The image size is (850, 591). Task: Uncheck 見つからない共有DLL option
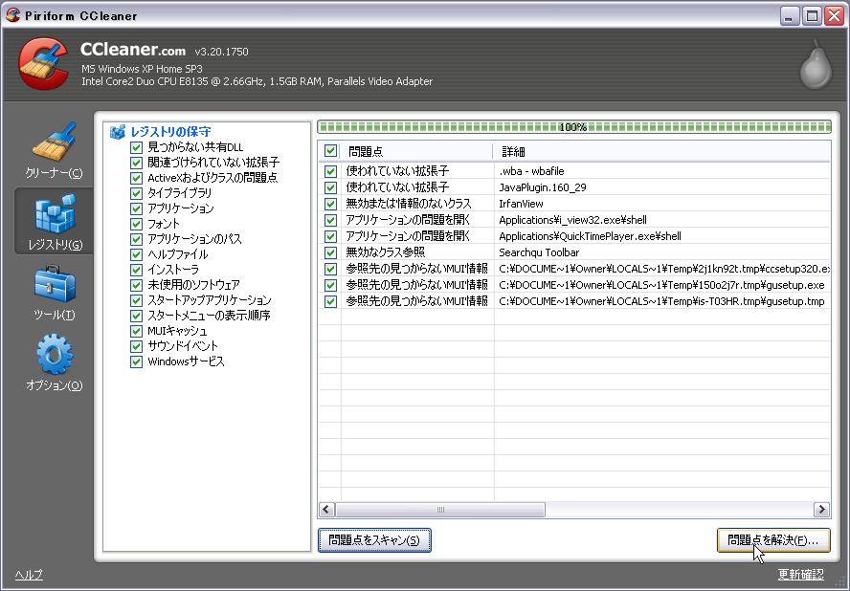click(x=136, y=147)
